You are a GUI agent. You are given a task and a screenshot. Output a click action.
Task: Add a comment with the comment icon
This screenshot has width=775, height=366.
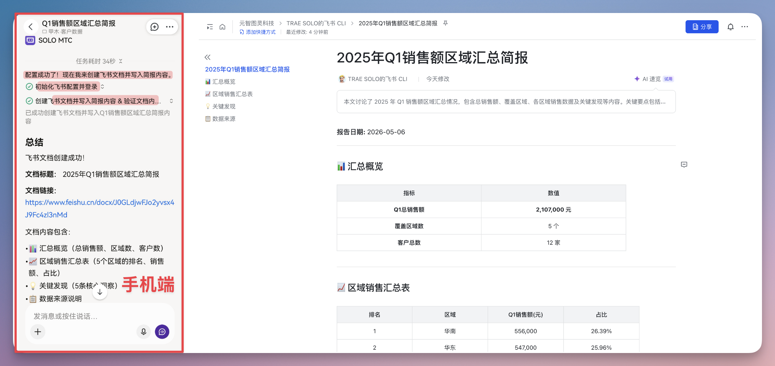[x=684, y=165]
